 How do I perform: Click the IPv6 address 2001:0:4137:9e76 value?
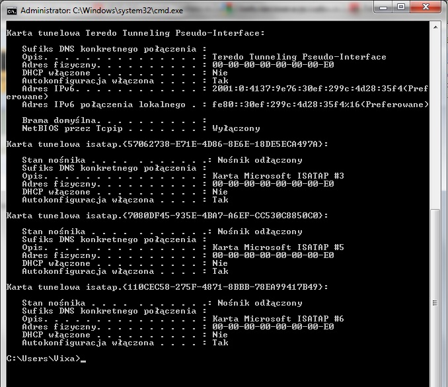coord(320,89)
